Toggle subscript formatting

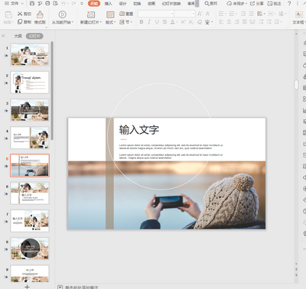click(x=191, y=22)
